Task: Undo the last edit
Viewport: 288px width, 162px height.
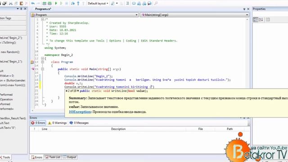Action: tap(33, 3)
